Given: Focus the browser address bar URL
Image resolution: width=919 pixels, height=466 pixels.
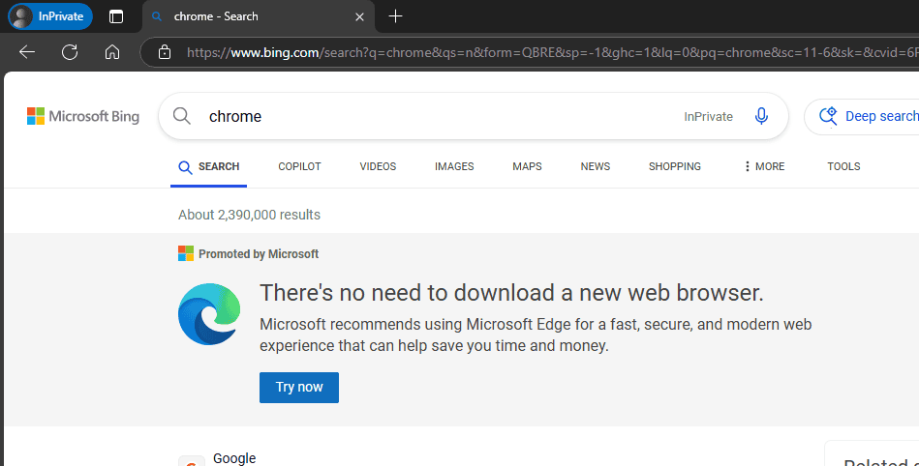Looking at the screenshot, I should pos(552,52).
